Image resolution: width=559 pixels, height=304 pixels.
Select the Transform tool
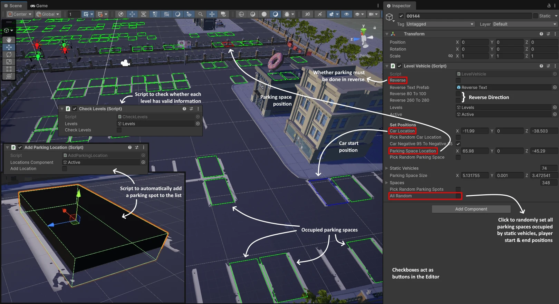click(9, 76)
